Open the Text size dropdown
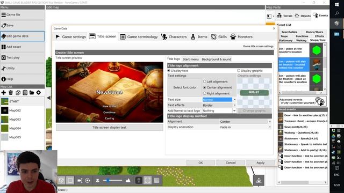The image size is (344, 193). (219, 100)
